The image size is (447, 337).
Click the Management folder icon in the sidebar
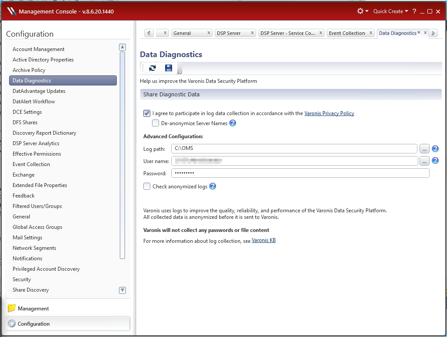[11, 308]
